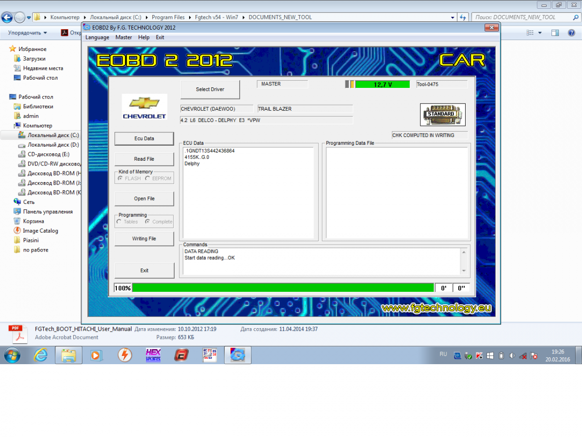The width and height of the screenshot is (582, 437).
Task: Click the Chevrolet brand logo
Action: pos(145,107)
